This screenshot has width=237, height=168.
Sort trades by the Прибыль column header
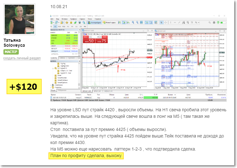pyautogui.click(x=209, y=95)
